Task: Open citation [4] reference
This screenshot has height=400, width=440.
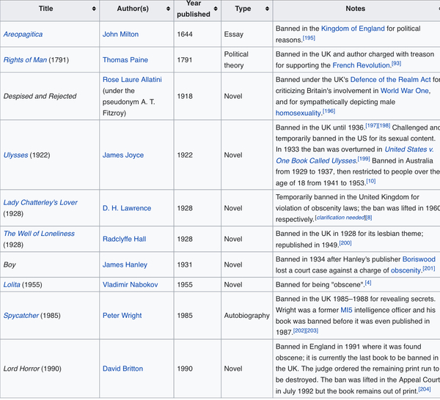Action: [x=368, y=283]
